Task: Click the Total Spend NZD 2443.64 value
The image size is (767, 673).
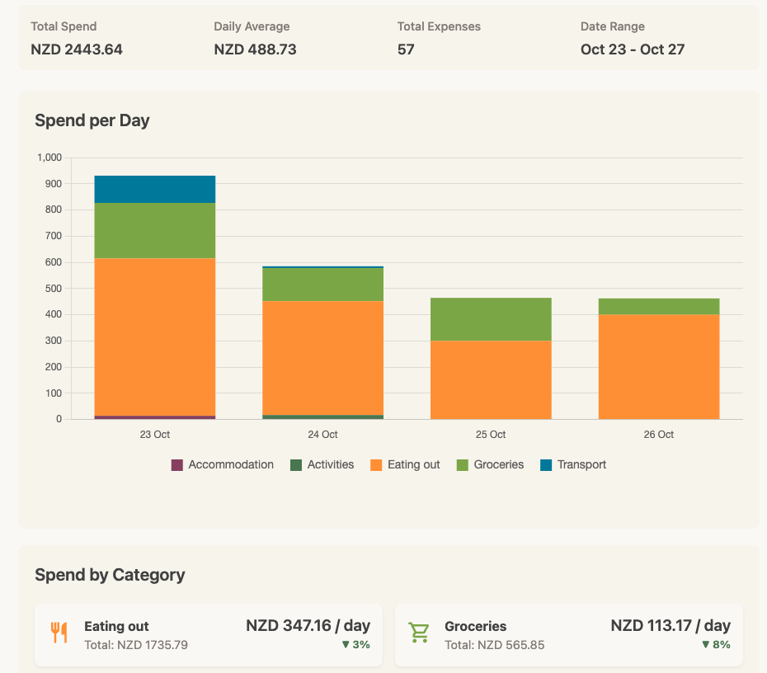Action: click(77, 49)
